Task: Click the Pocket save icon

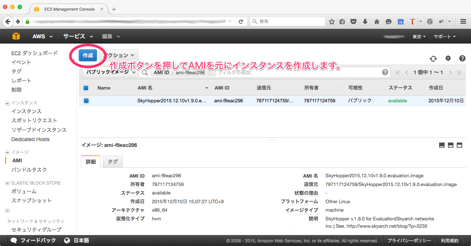Action: 353,22
